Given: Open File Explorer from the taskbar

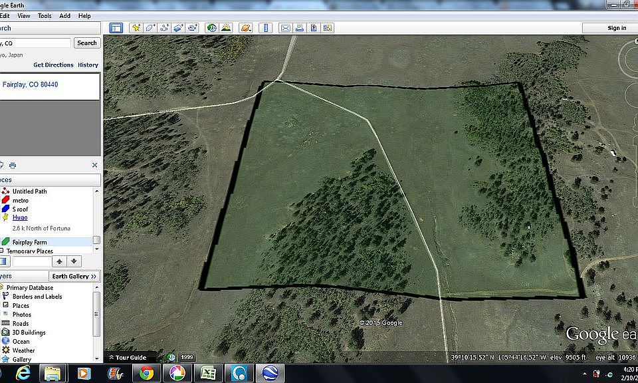Looking at the screenshot, I should pos(53,373).
